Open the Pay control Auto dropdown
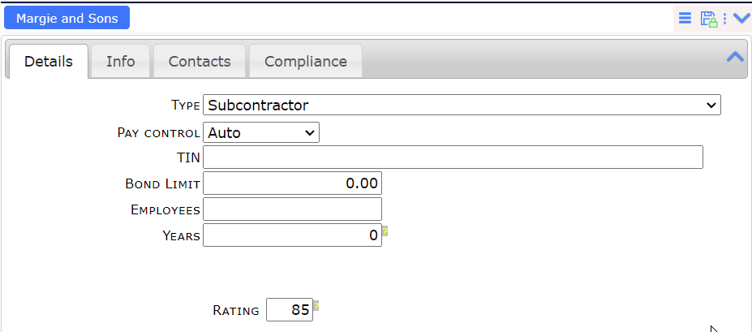The image size is (752, 332). [x=261, y=132]
